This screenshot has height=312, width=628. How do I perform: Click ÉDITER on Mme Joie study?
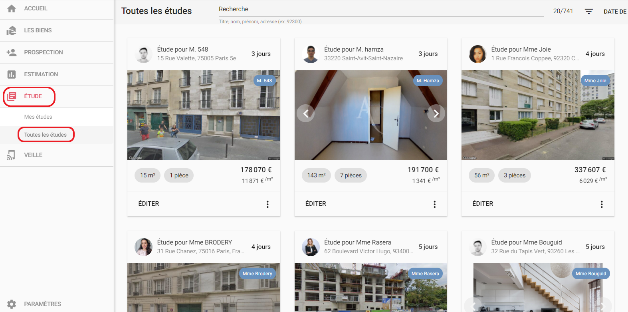coord(483,204)
